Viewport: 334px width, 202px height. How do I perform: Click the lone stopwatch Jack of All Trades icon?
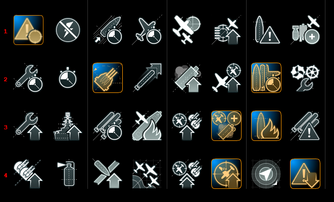coord(68,78)
